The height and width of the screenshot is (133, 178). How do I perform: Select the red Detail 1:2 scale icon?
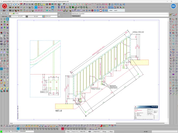[63, 128]
